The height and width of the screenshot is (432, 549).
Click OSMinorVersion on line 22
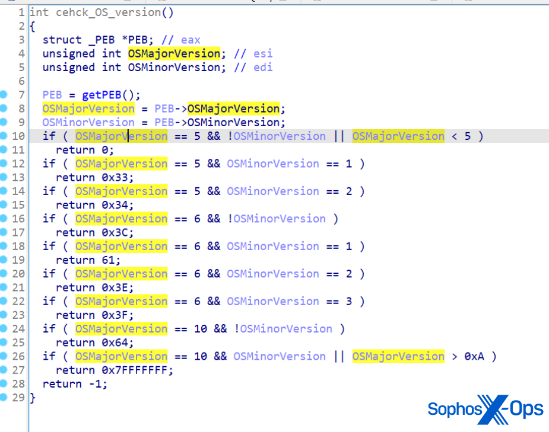coord(273,301)
